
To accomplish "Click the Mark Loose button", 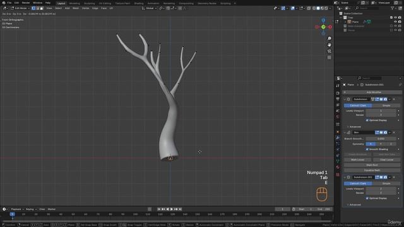I will pyautogui.click(x=358, y=160).
